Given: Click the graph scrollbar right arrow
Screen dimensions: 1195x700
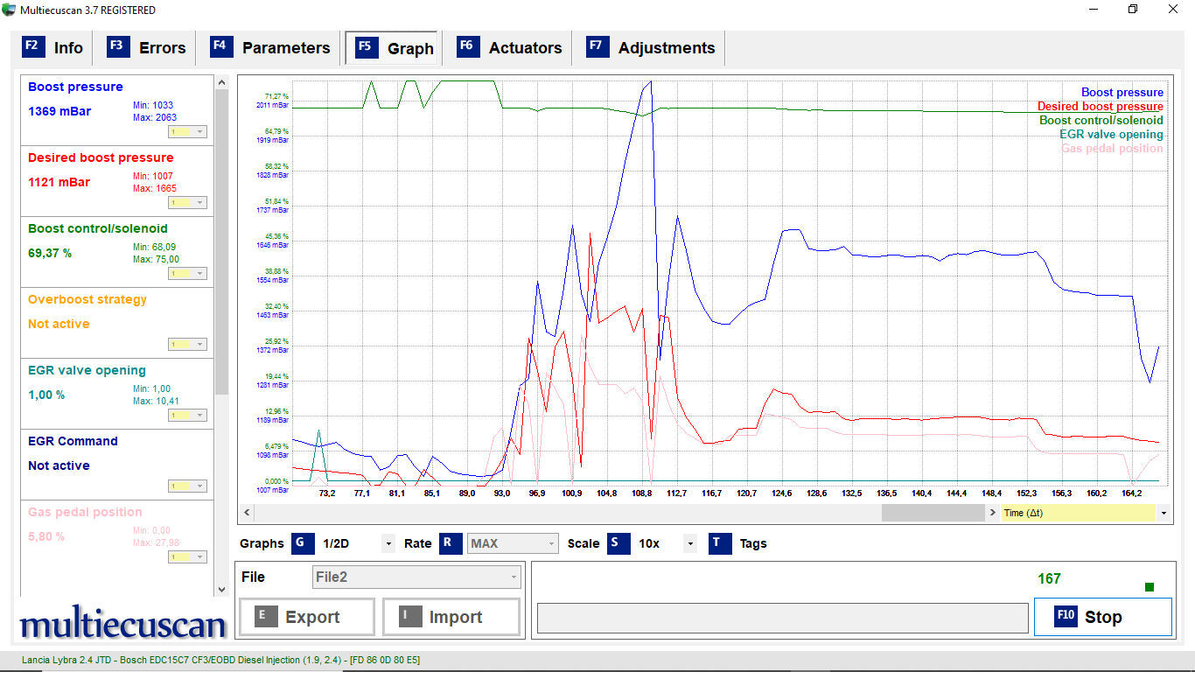Looking at the screenshot, I should [992, 513].
